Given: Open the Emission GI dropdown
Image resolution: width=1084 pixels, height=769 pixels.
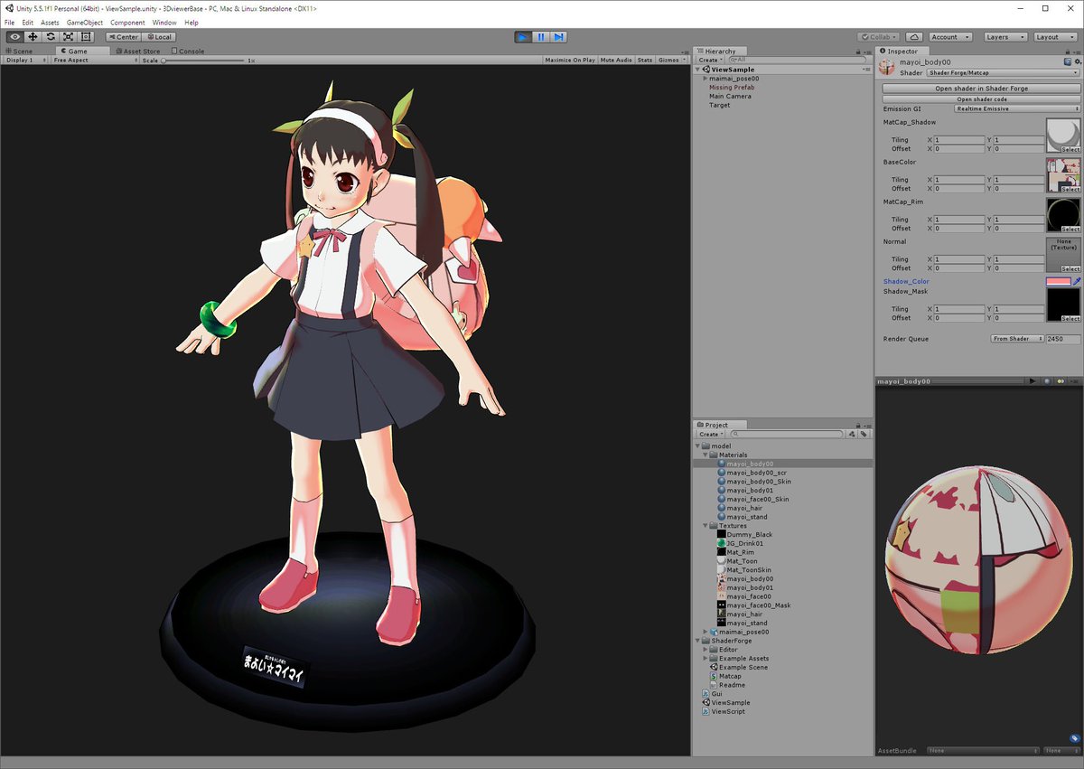Looking at the screenshot, I should tap(1017, 108).
